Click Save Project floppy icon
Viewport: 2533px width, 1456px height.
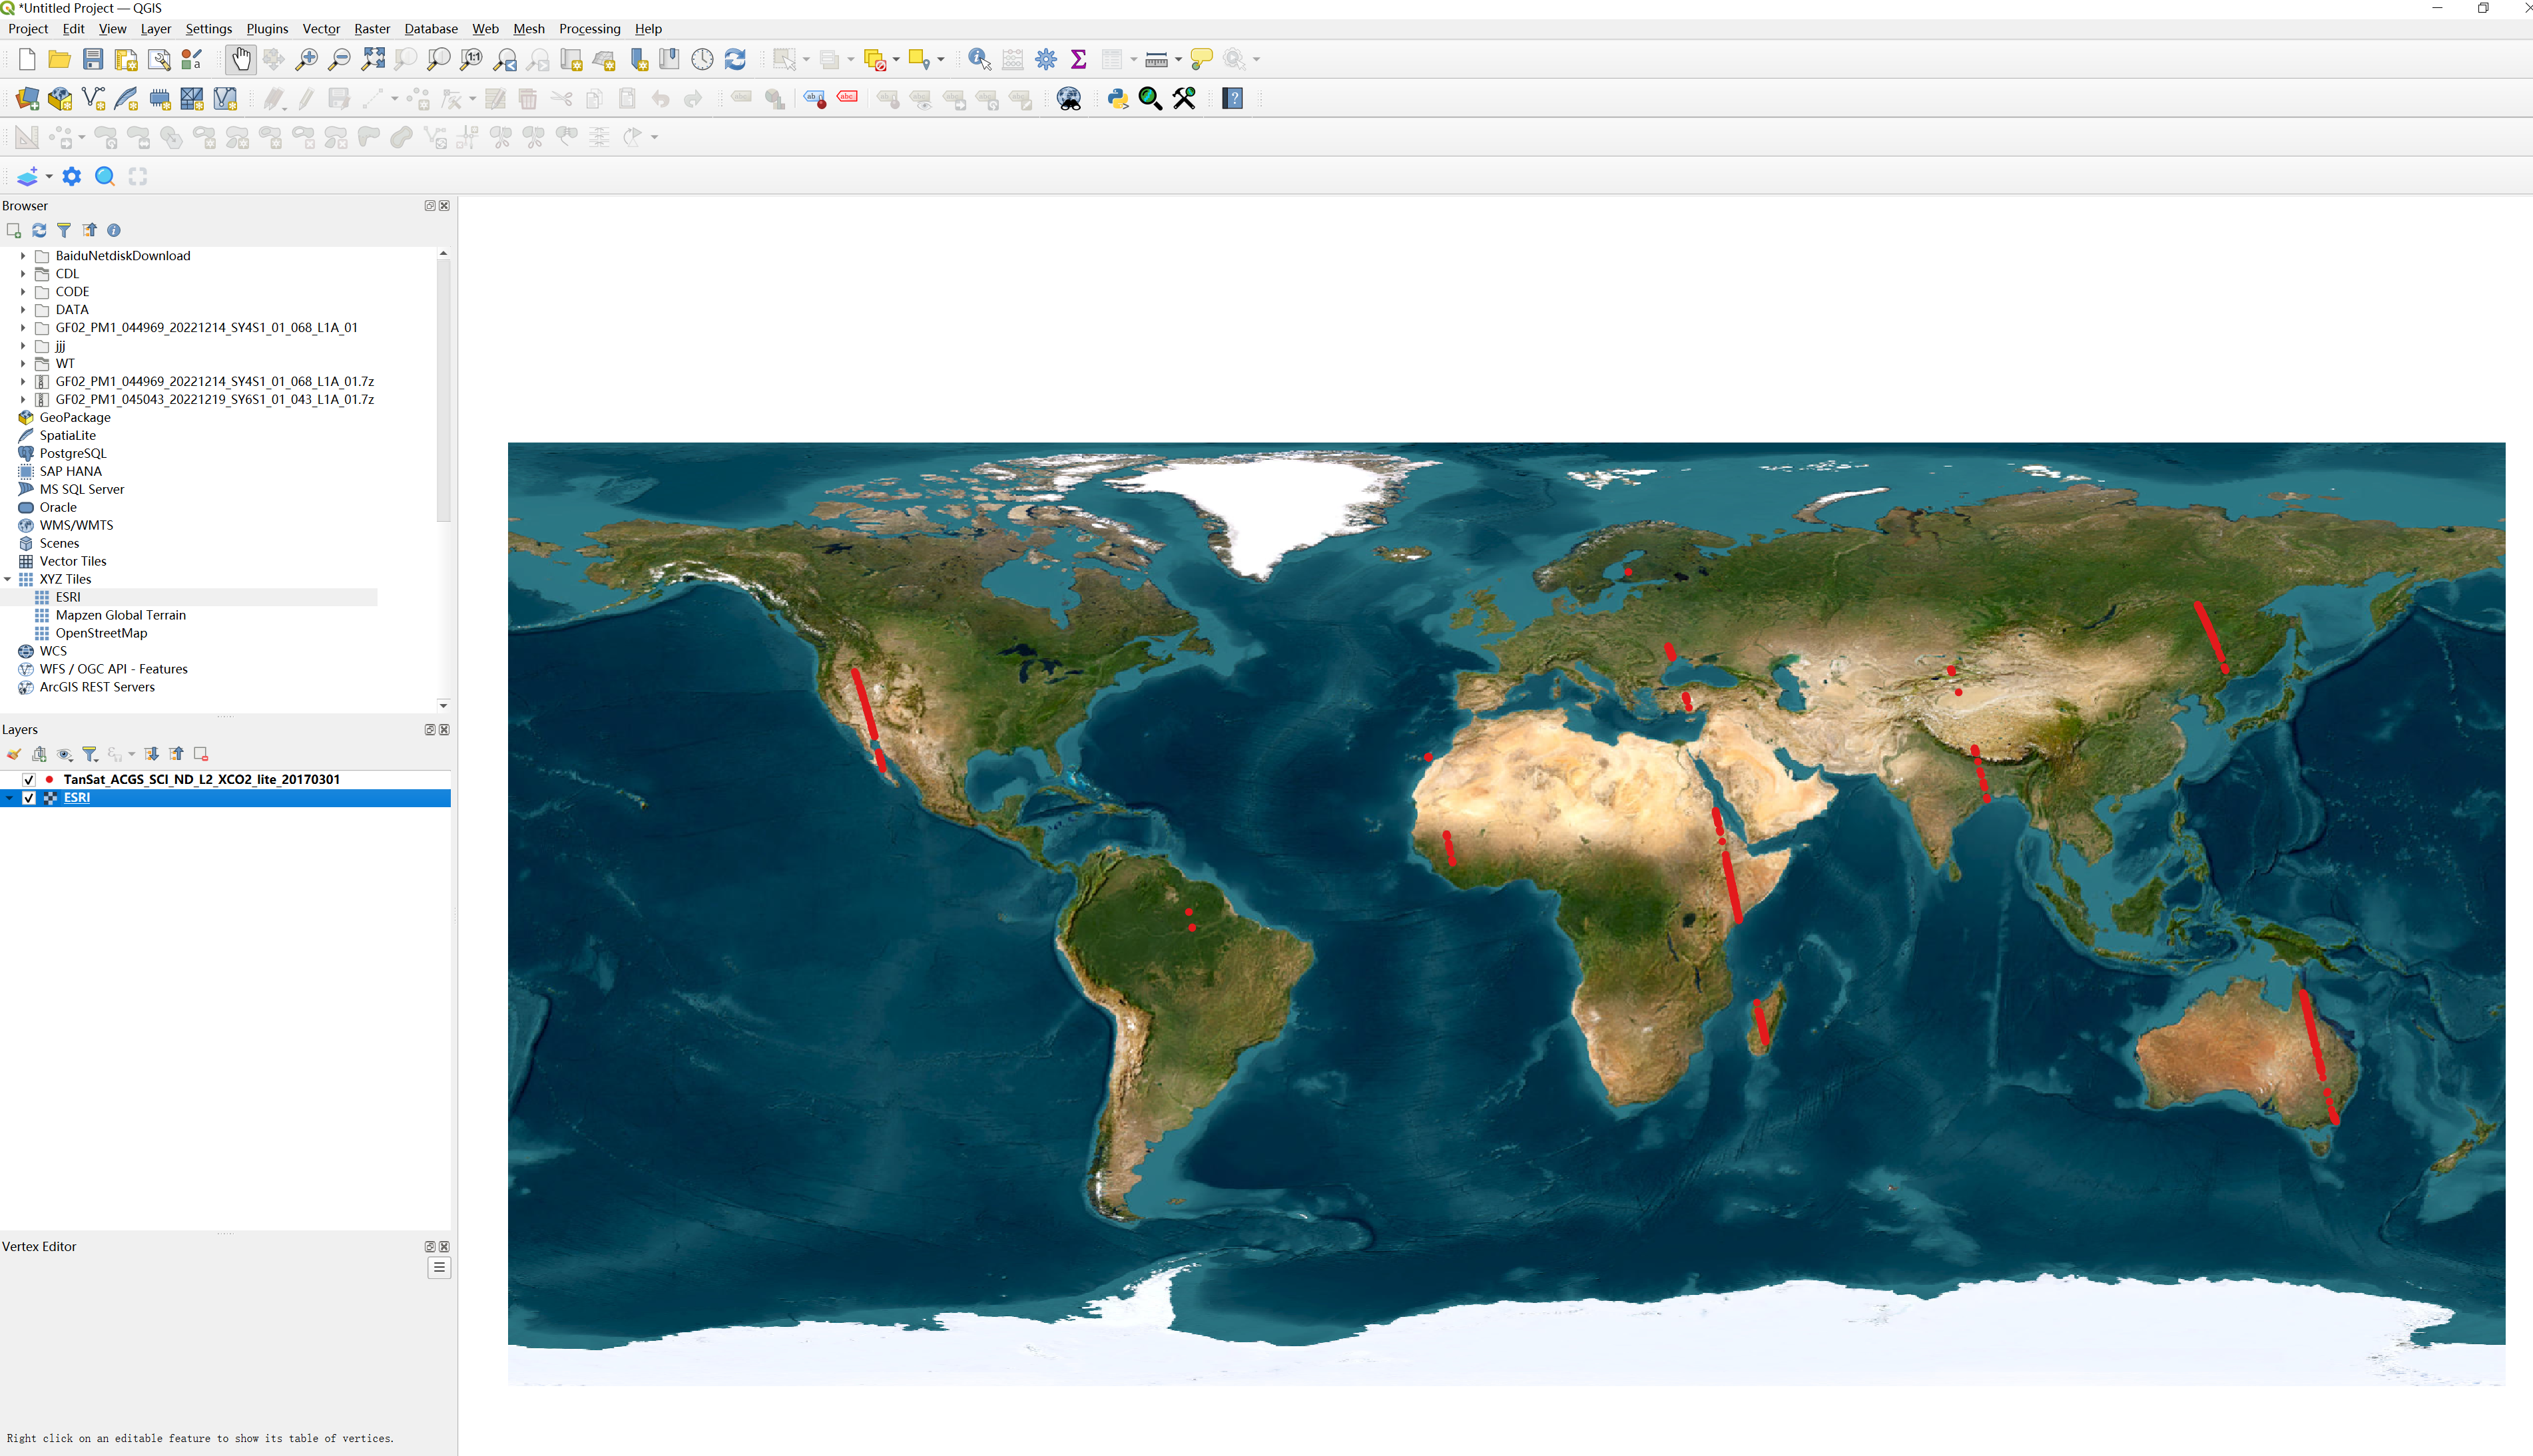coord(93,59)
